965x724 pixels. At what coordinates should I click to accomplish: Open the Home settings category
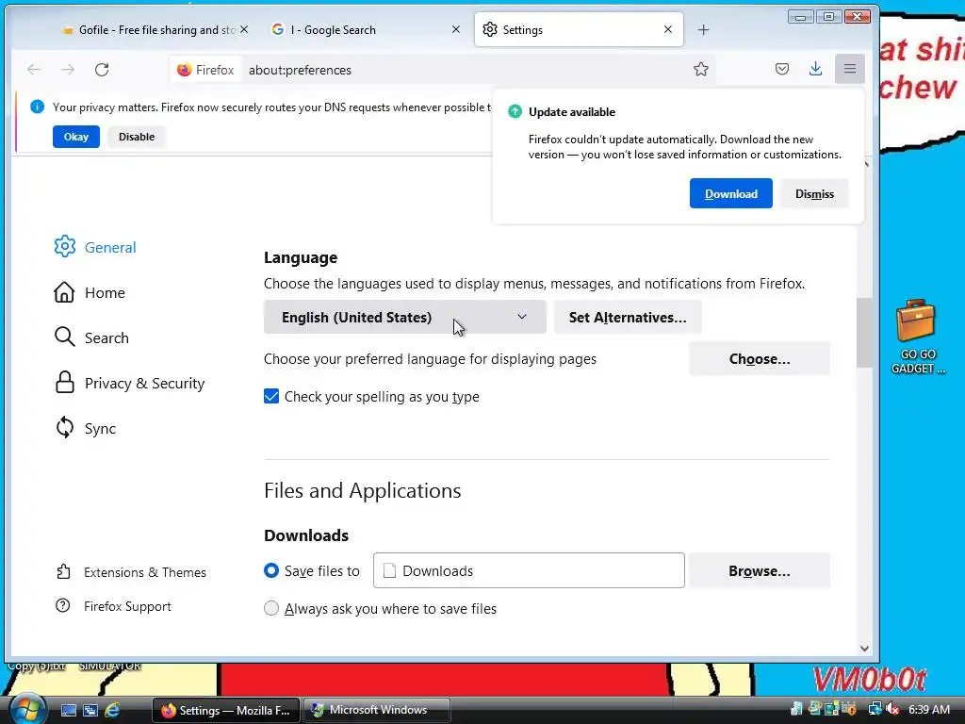(90, 292)
